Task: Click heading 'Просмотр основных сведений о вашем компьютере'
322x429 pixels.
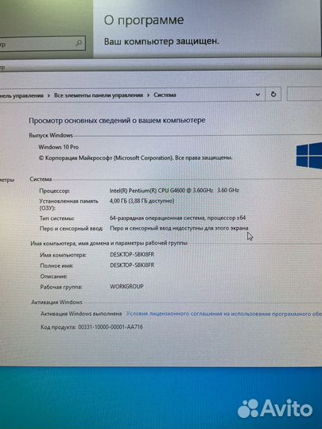Action: pos(117,121)
